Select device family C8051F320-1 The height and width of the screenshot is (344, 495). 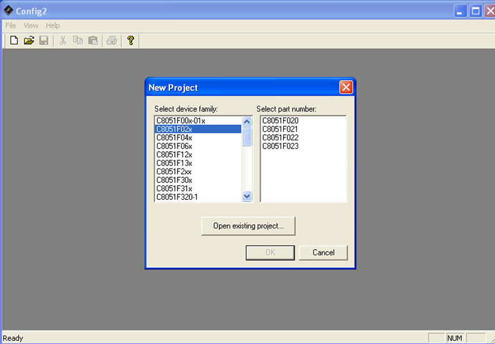198,197
